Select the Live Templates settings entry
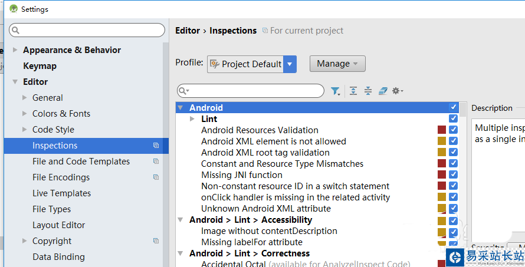Viewport: 525px width, 267px height. (x=61, y=193)
